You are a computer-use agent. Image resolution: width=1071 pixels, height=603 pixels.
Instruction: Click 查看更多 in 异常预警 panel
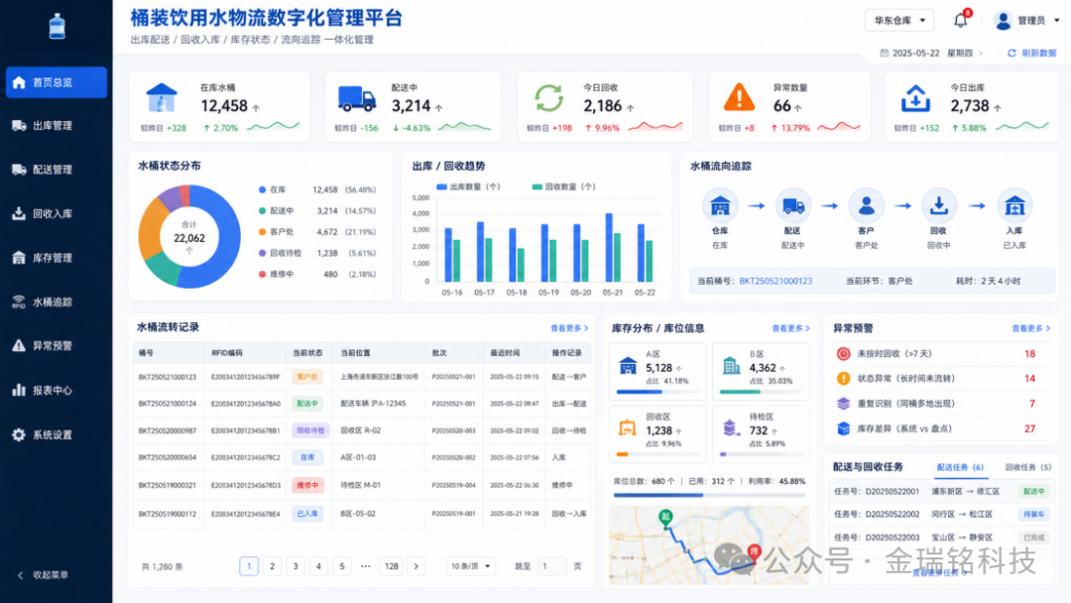pos(1030,328)
